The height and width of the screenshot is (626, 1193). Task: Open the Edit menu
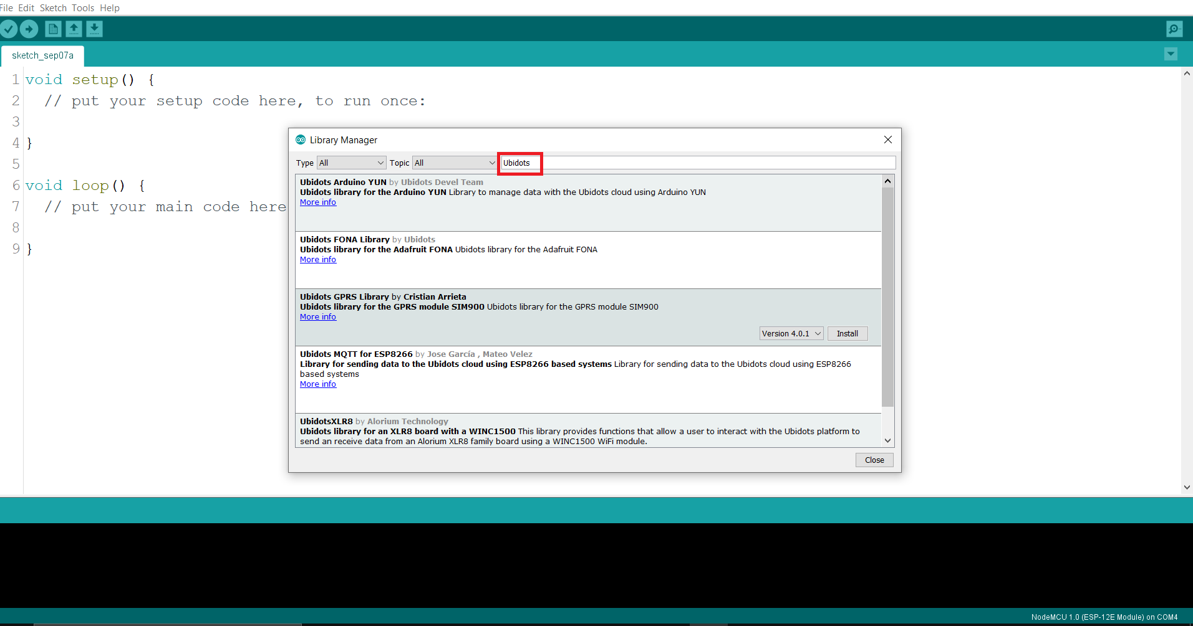tap(26, 8)
